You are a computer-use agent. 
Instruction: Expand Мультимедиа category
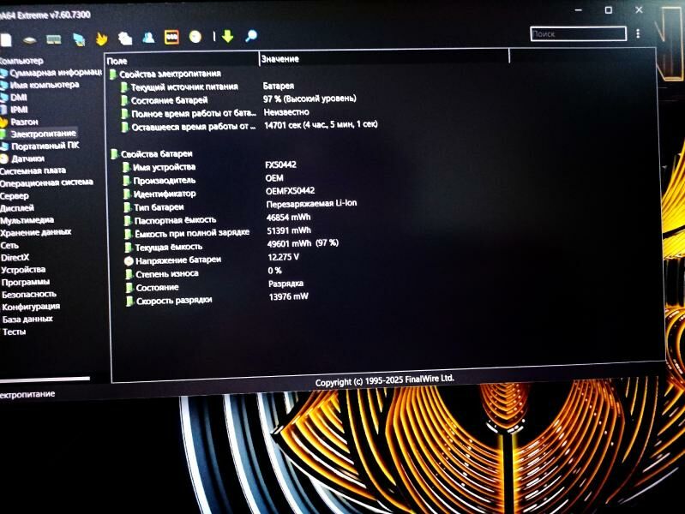27,220
